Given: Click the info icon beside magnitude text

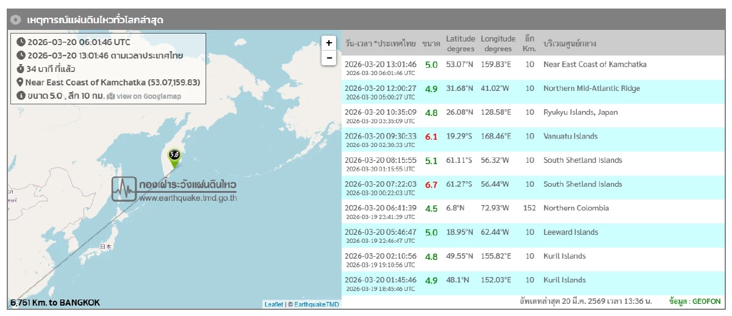Looking at the screenshot, I should [20, 96].
